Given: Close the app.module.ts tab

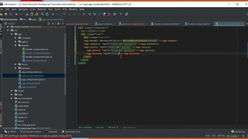Looking at the screenshot, I should tap(115, 24).
